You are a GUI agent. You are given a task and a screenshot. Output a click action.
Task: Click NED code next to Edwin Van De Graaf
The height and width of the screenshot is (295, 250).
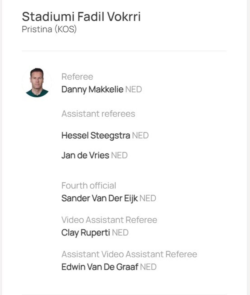click(x=148, y=267)
